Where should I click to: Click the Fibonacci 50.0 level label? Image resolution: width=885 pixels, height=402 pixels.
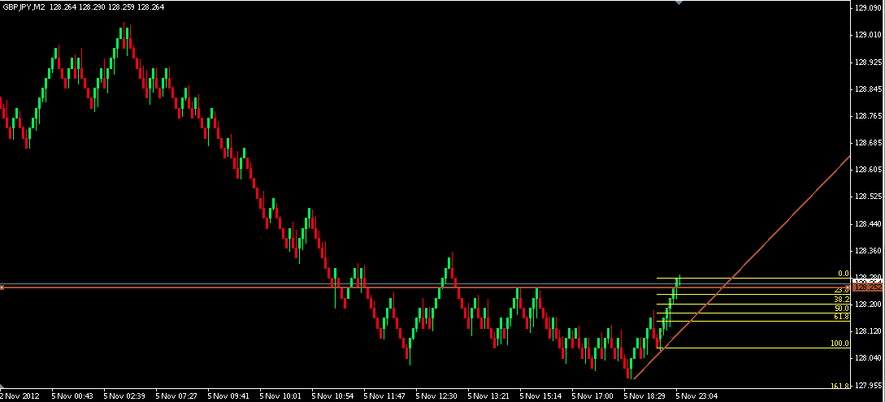(842, 309)
